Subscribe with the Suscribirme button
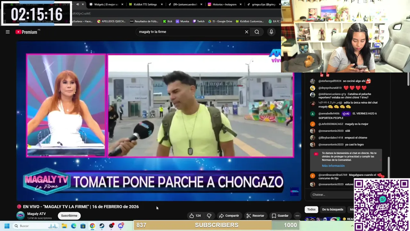Screen dimensions: 410x231 (x=69, y=216)
